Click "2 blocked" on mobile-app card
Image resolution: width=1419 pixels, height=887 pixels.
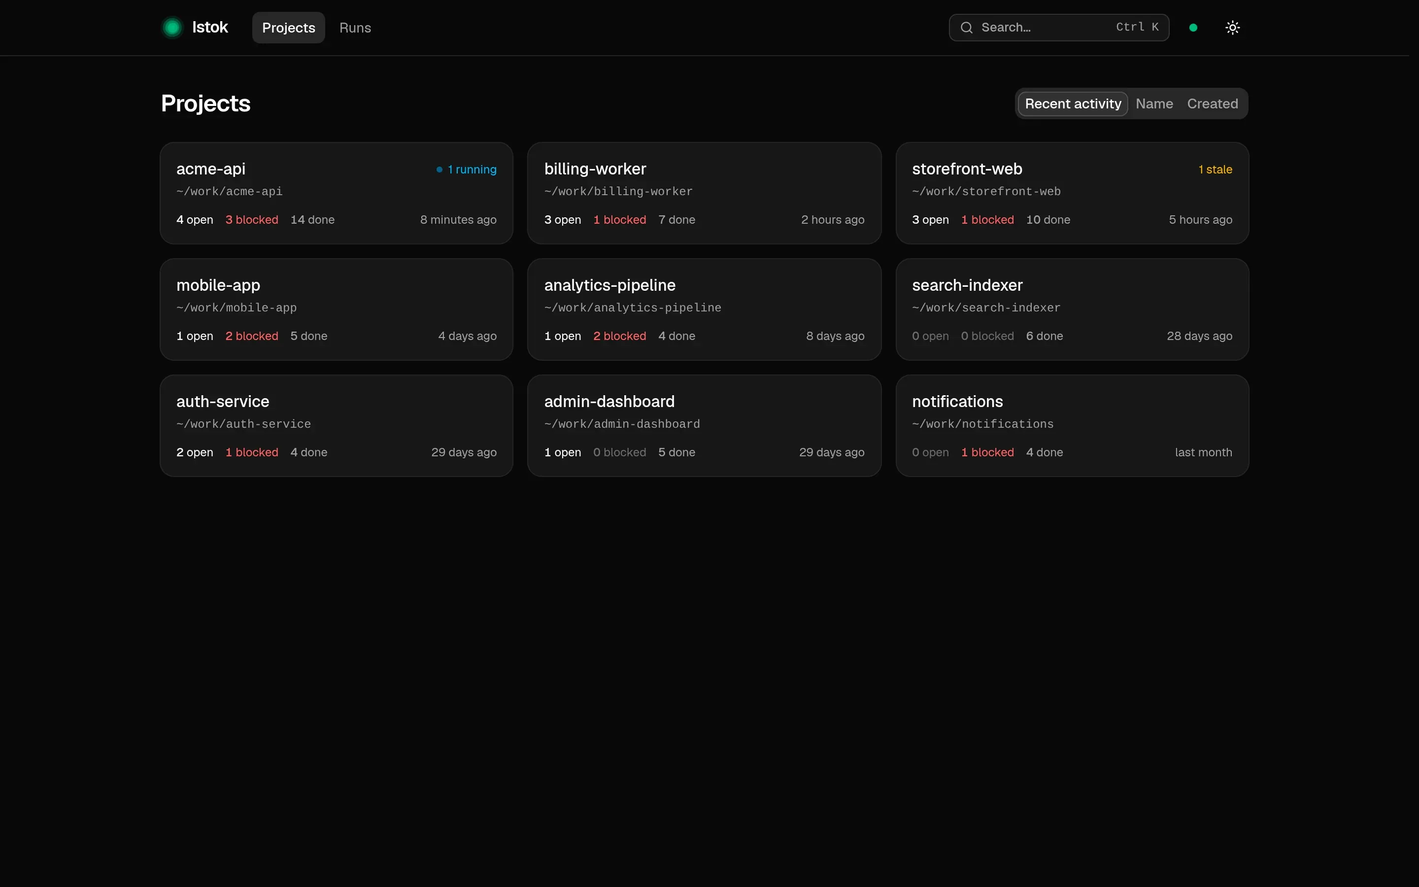tap(252, 336)
